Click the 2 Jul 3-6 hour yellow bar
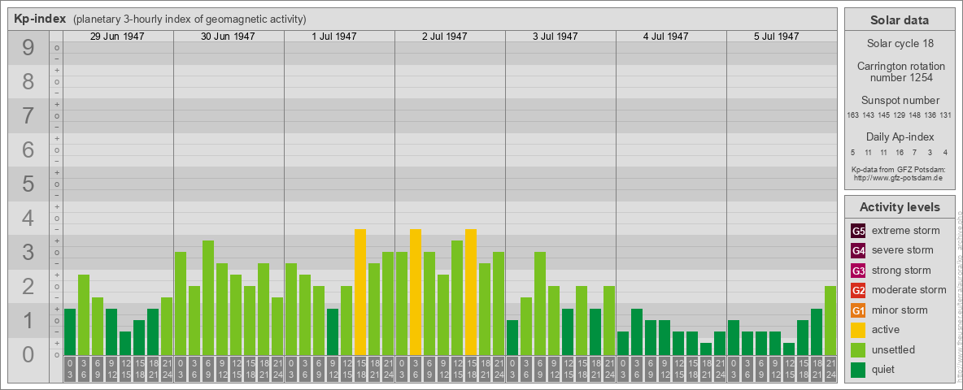 point(416,292)
